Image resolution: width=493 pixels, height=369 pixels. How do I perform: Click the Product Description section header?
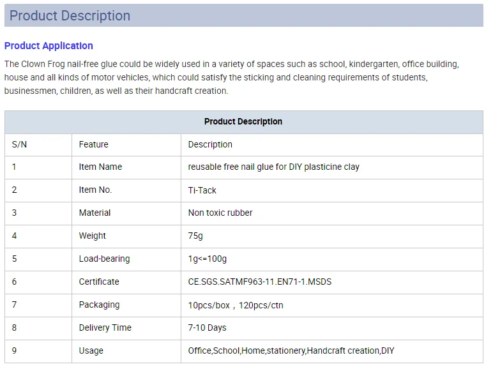pos(244,15)
